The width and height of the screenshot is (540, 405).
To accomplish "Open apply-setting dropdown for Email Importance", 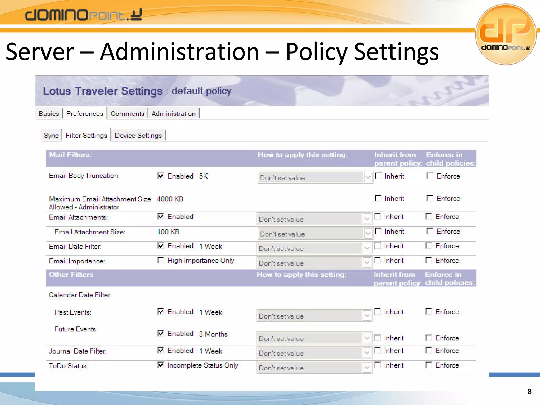I will click(314, 263).
